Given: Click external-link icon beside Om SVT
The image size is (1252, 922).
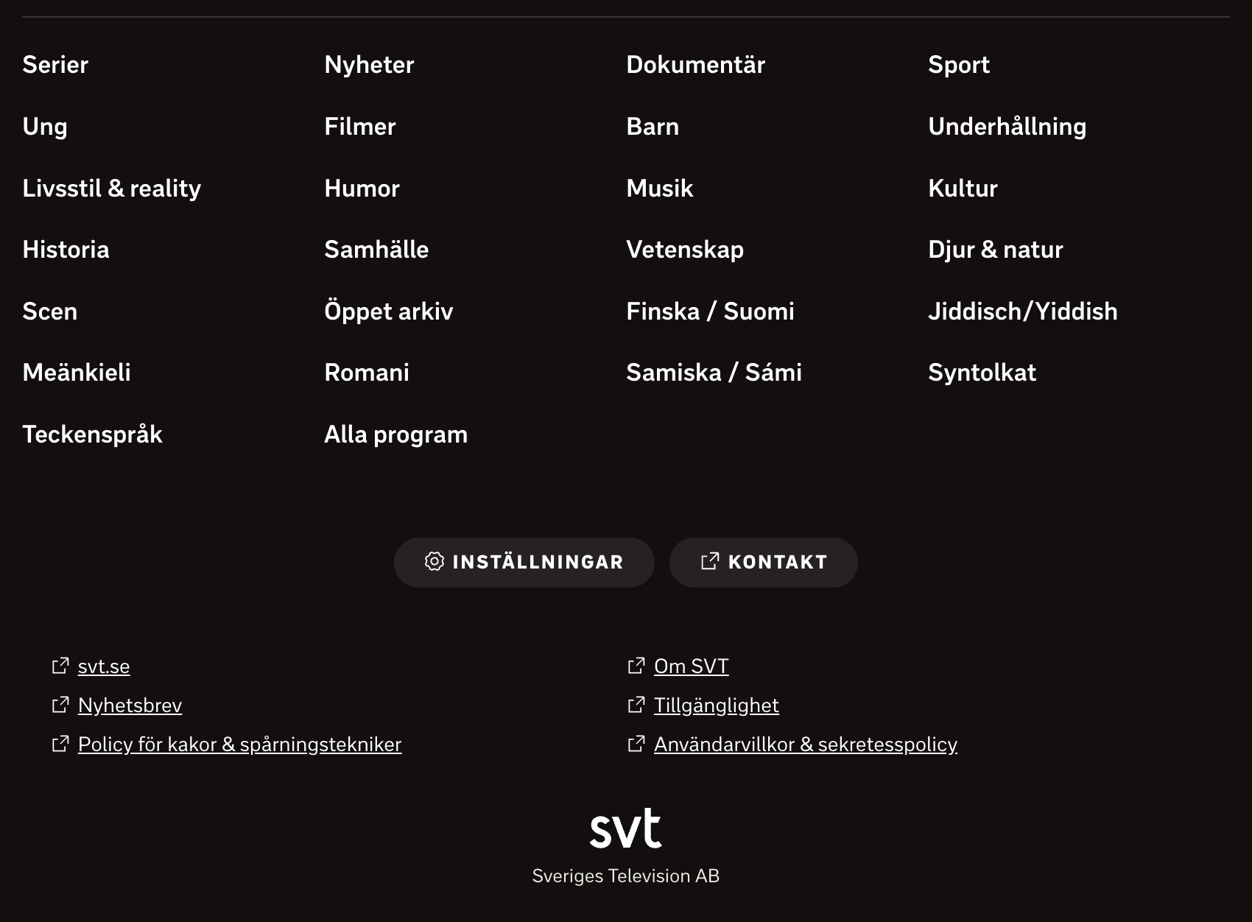Looking at the screenshot, I should point(636,666).
